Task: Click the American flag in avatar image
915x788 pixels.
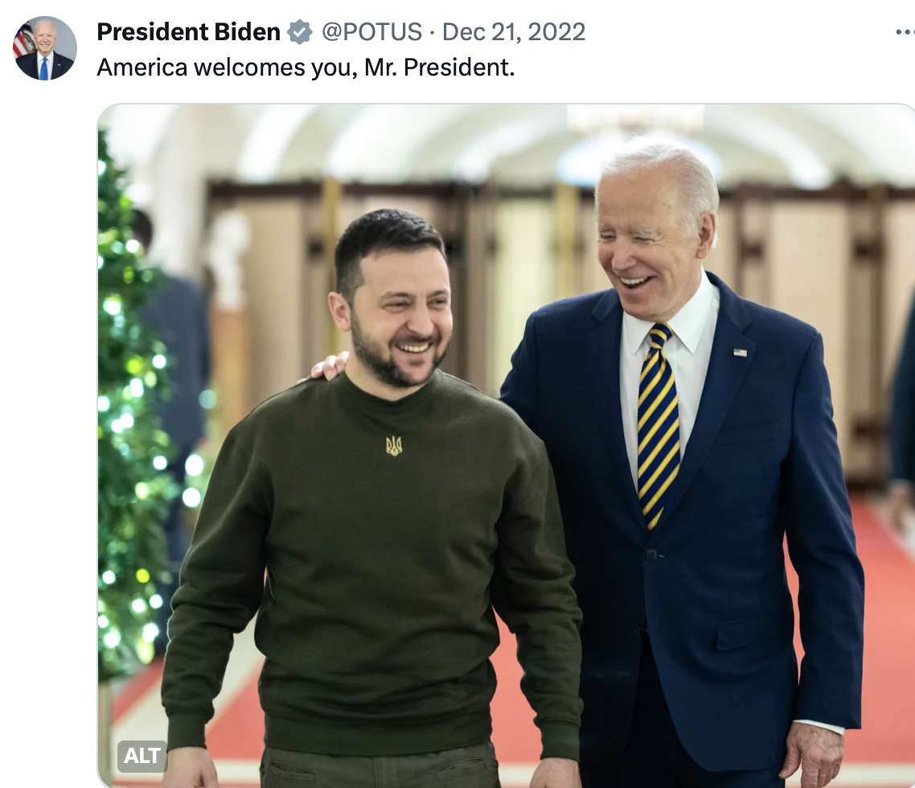Action: pyautogui.click(x=23, y=41)
